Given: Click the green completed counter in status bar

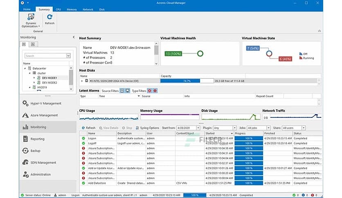Looking at the screenshot, I should pos(296,195).
